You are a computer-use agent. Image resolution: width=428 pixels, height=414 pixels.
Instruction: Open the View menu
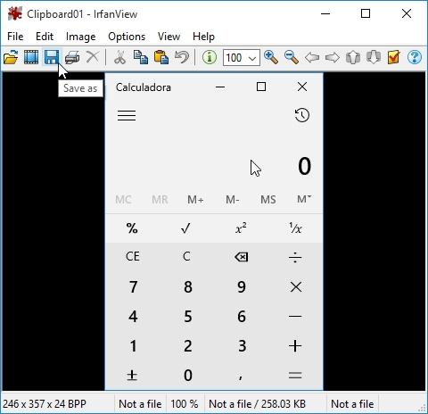[169, 37]
